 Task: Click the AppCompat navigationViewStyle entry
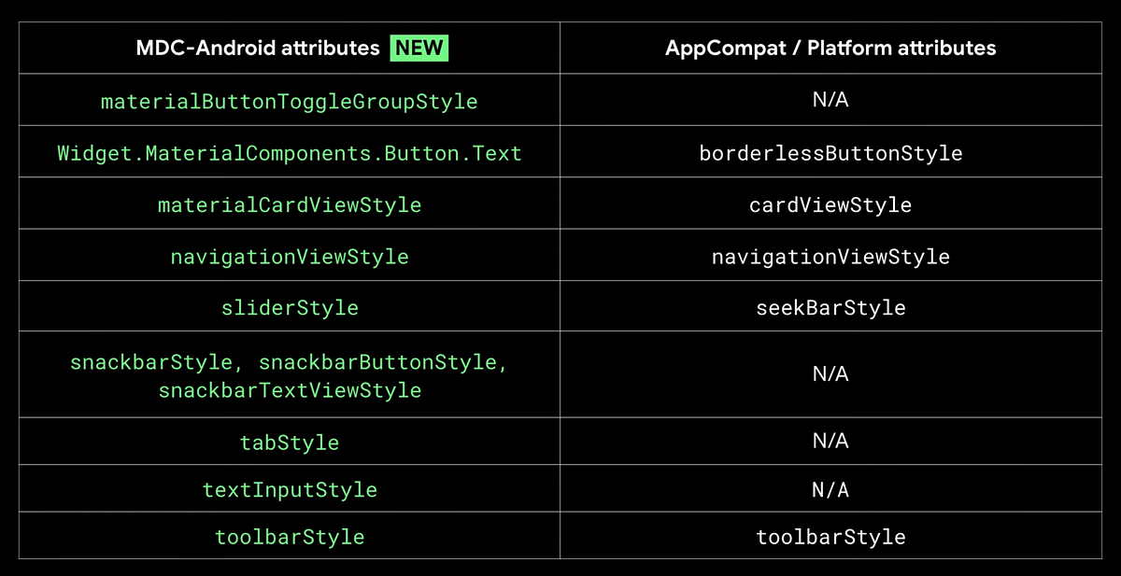[x=830, y=256]
